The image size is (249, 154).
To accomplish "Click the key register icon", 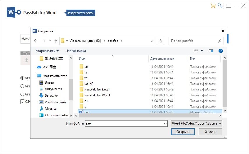I will coord(220,6).
